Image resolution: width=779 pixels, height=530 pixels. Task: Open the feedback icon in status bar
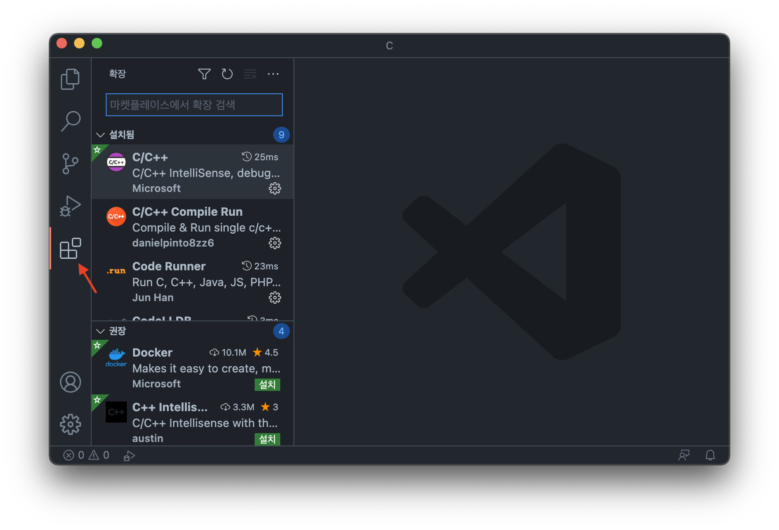[x=684, y=455]
